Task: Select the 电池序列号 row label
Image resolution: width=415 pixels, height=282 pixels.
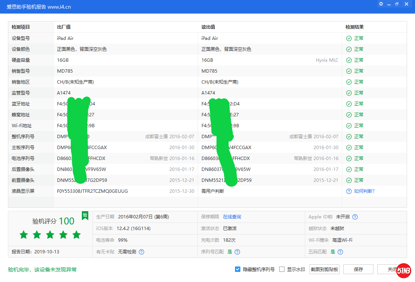Action: [x=23, y=159]
